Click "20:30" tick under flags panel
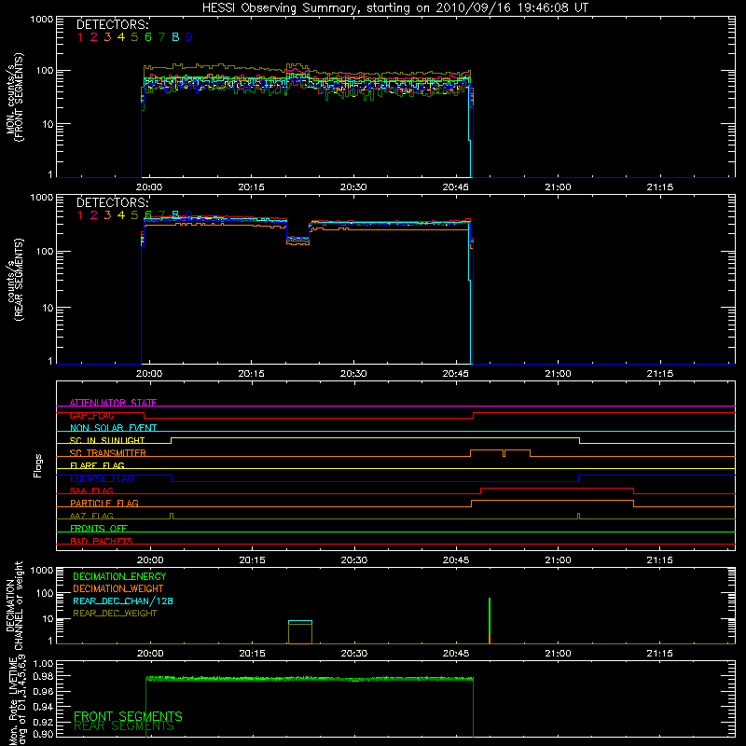746x746 pixels. point(354,560)
